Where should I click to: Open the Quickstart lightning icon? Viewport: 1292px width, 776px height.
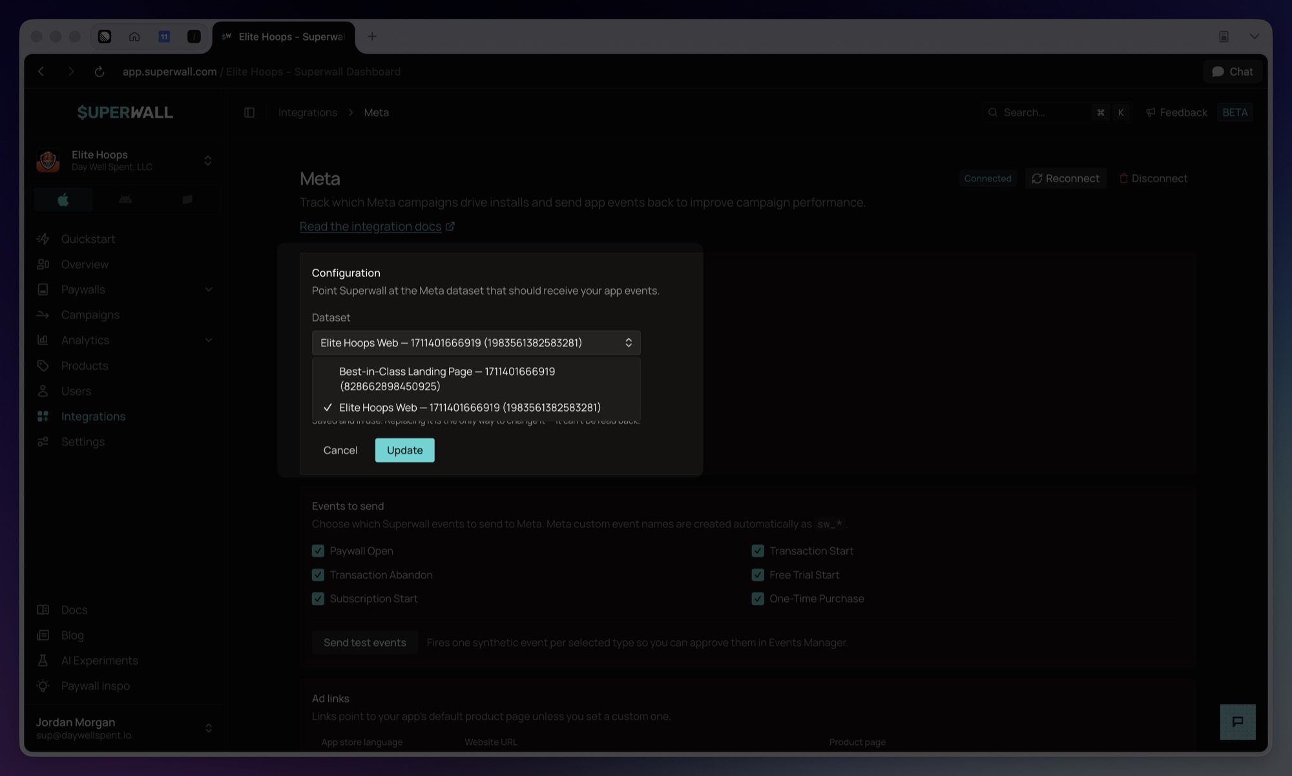point(43,239)
